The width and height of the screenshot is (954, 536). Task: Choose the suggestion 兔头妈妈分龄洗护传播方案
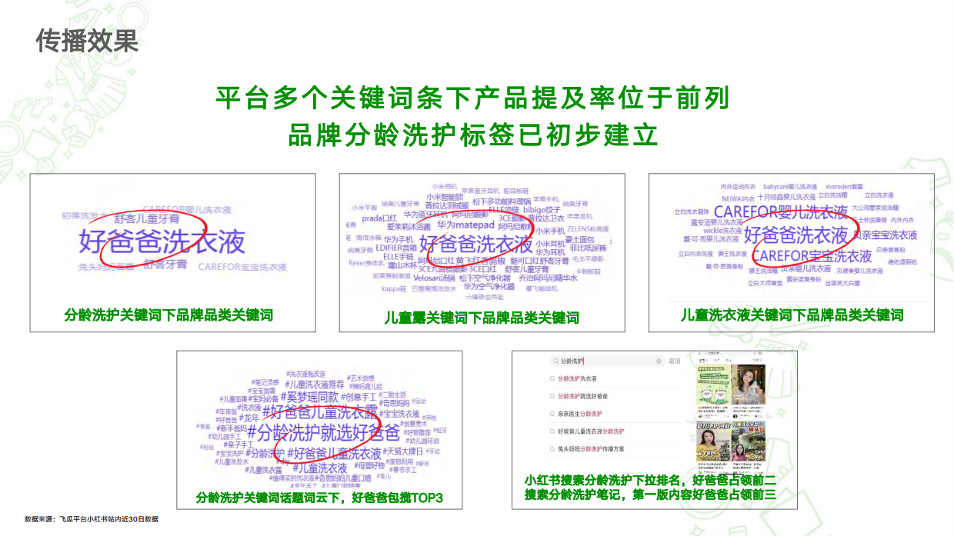(x=591, y=449)
